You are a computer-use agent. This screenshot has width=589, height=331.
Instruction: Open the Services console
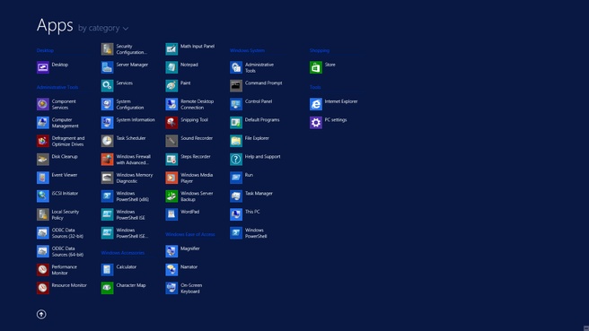[x=118, y=86]
